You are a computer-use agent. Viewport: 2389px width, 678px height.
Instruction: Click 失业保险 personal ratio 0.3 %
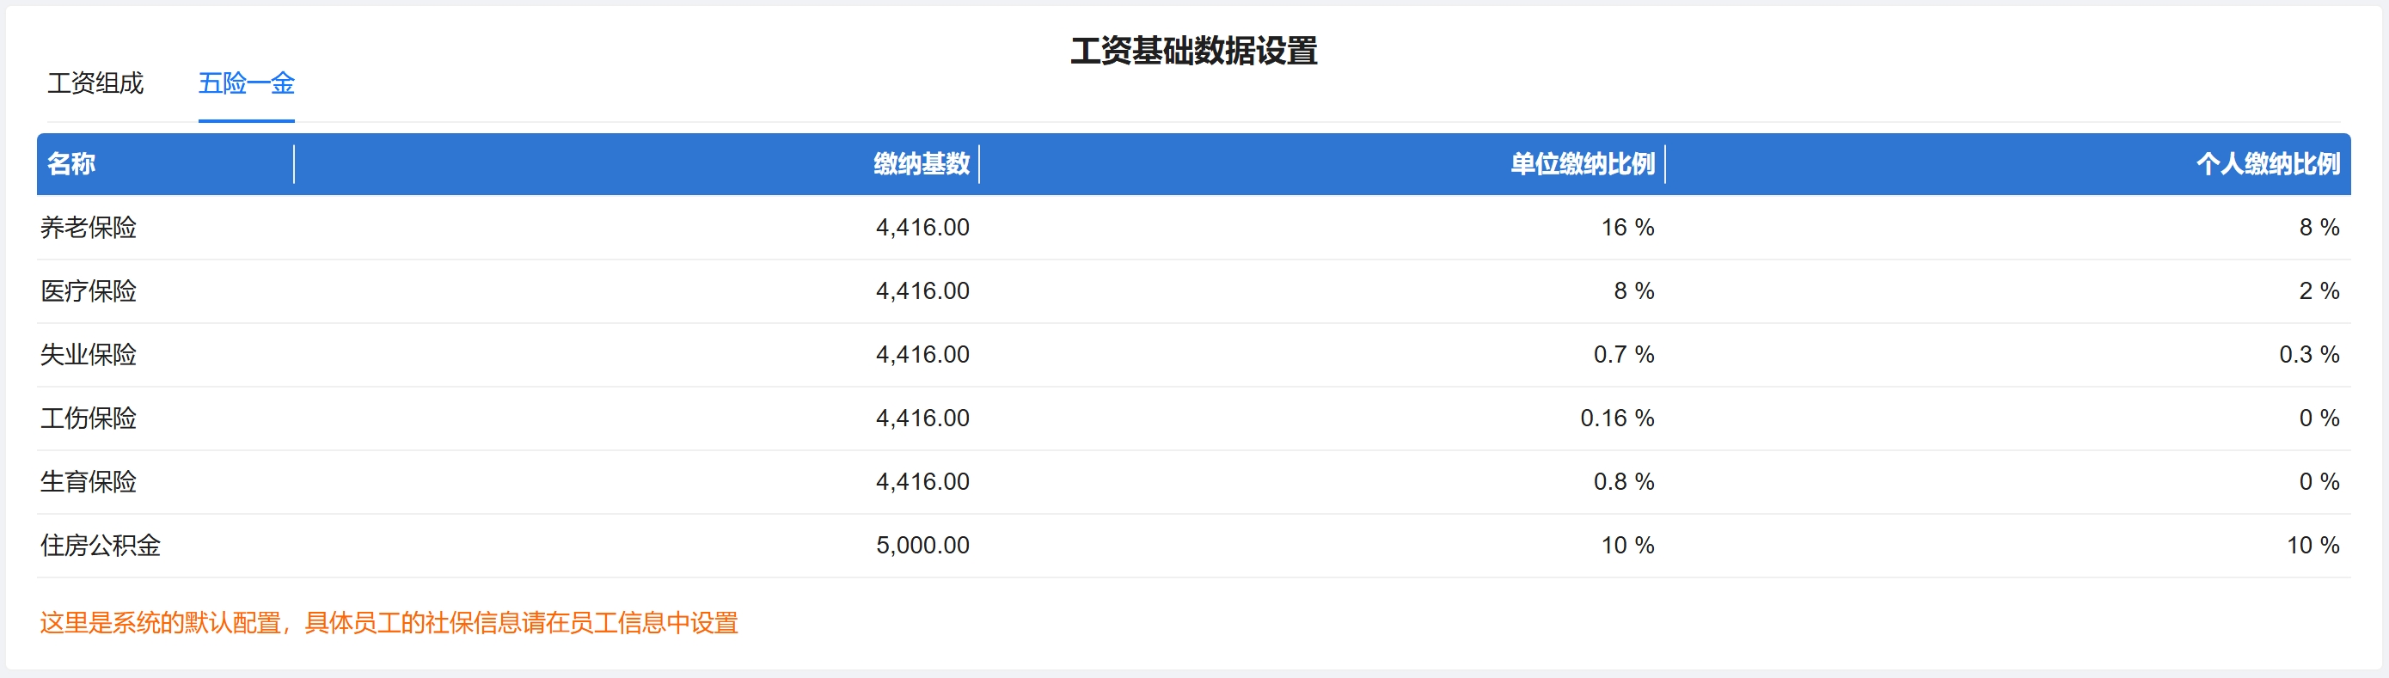pyautogui.click(x=2308, y=354)
